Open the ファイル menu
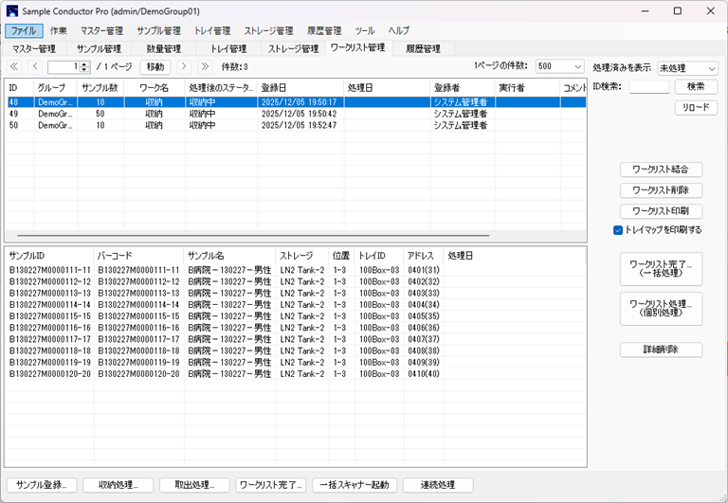Image resolution: width=728 pixels, height=503 pixels. (24, 30)
